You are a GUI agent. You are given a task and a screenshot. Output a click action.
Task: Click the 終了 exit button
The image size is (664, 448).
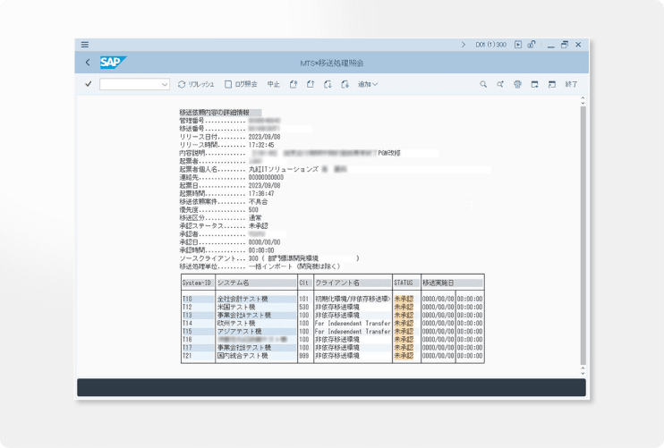coord(571,84)
